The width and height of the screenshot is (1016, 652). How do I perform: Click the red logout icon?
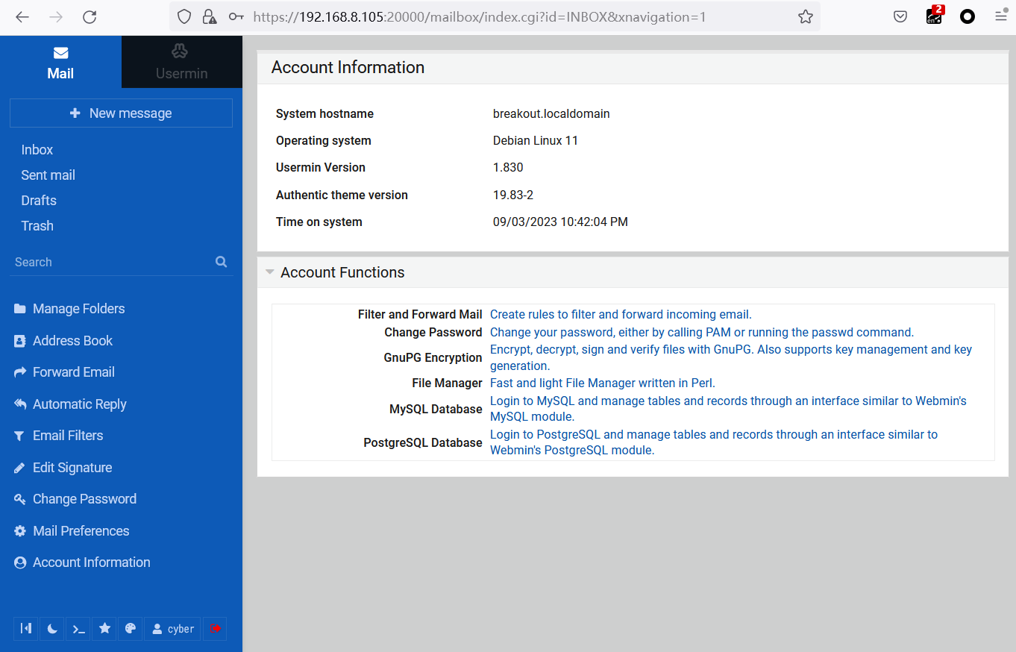click(x=215, y=629)
